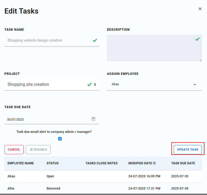Click the green checkmark in Project field
The height and width of the screenshot is (195, 207).
[90, 84]
